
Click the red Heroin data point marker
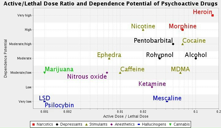click(x=213, y=15)
